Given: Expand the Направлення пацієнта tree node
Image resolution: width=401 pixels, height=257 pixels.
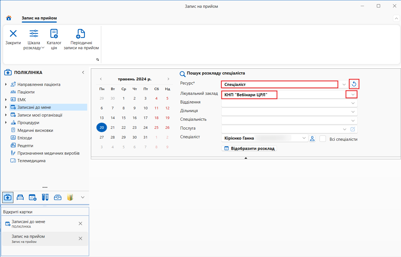Looking at the screenshot, I should pos(6,84).
